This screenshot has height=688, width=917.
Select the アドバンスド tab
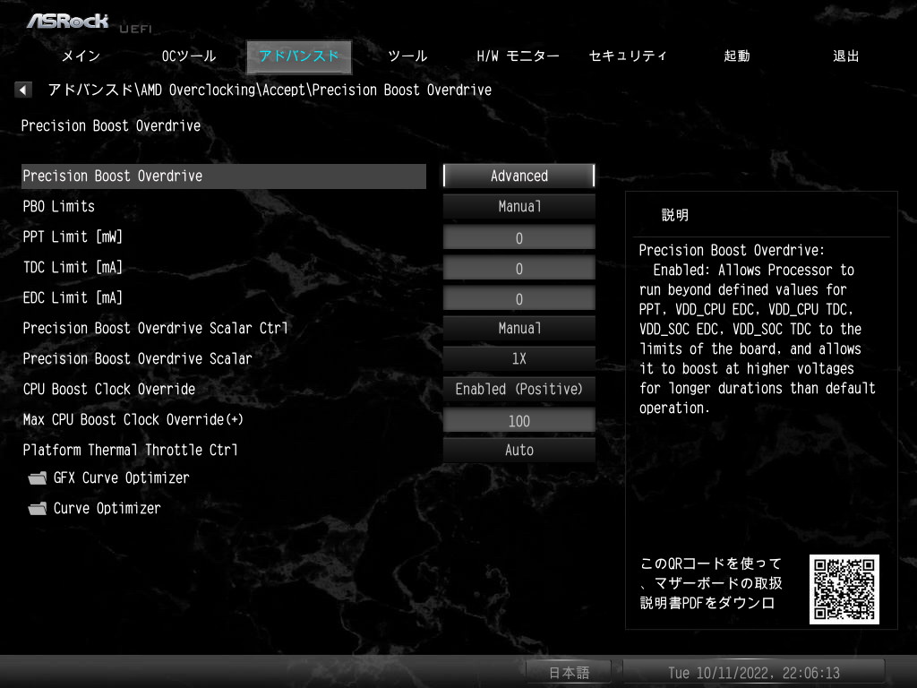(x=299, y=56)
